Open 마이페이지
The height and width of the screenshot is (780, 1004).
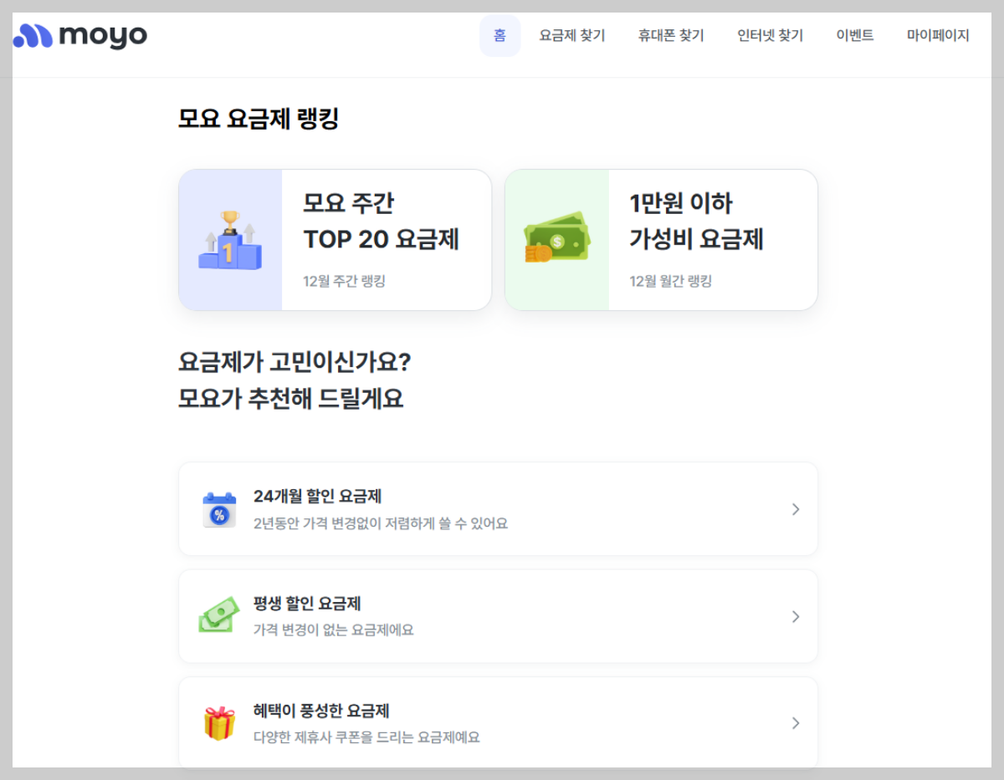938,35
